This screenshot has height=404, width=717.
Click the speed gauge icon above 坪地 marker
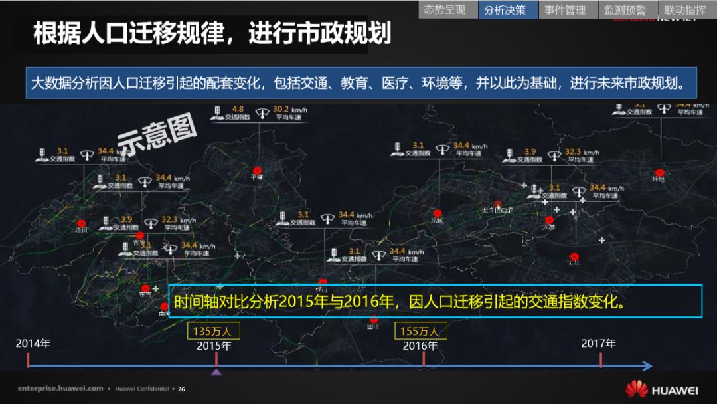point(664,109)
